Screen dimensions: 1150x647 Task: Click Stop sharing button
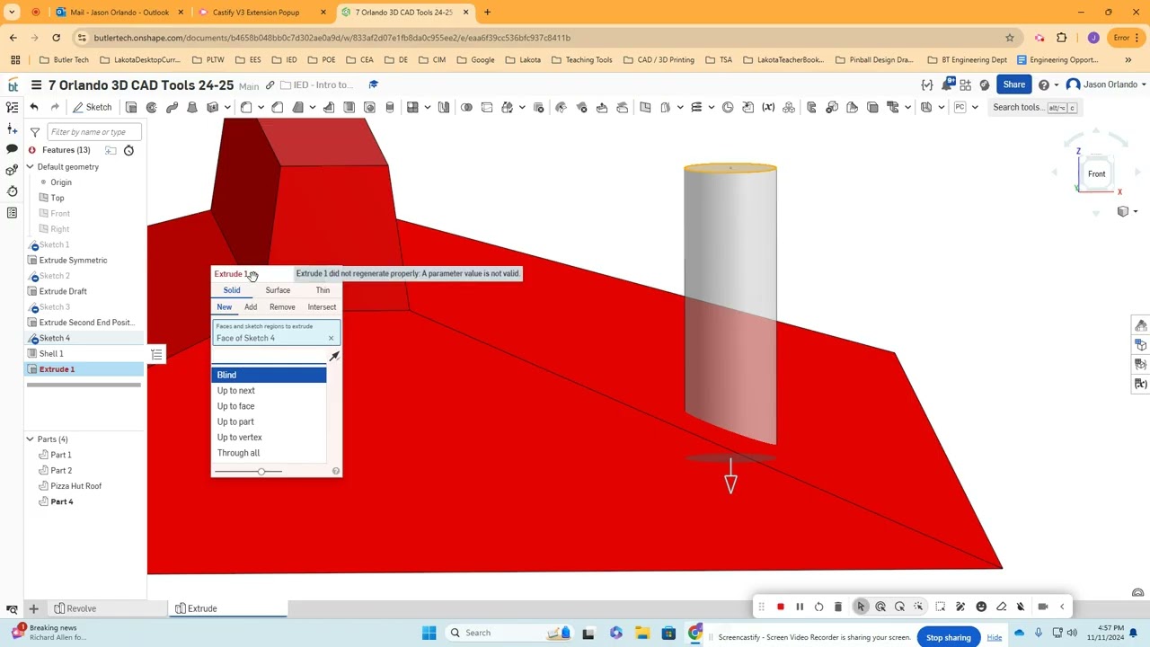tap(949, 637)
